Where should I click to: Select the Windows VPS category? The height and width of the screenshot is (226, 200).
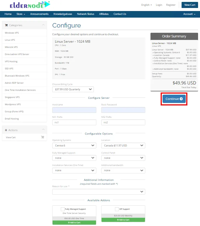click(24, 33)
